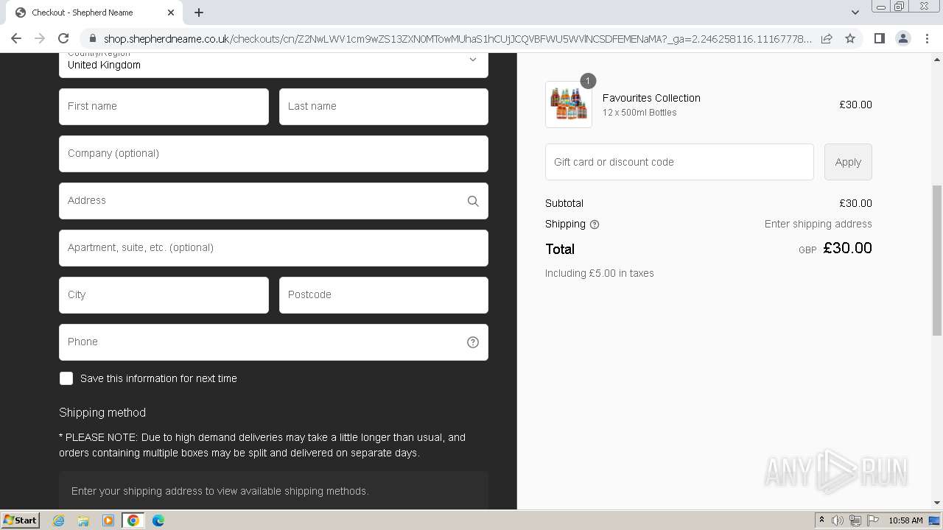Select the Subtotal label
Viewport: 943px width, 530px height.
564,203
